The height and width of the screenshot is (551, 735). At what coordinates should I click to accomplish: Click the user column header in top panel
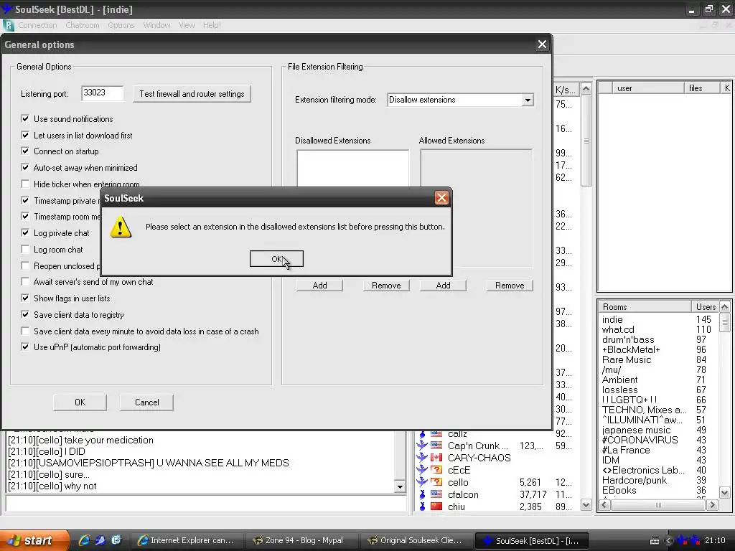(x=648, y=88)
